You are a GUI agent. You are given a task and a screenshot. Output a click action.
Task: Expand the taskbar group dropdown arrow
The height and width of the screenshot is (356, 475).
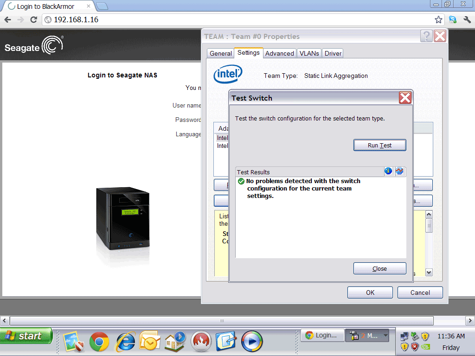(385, 336)
